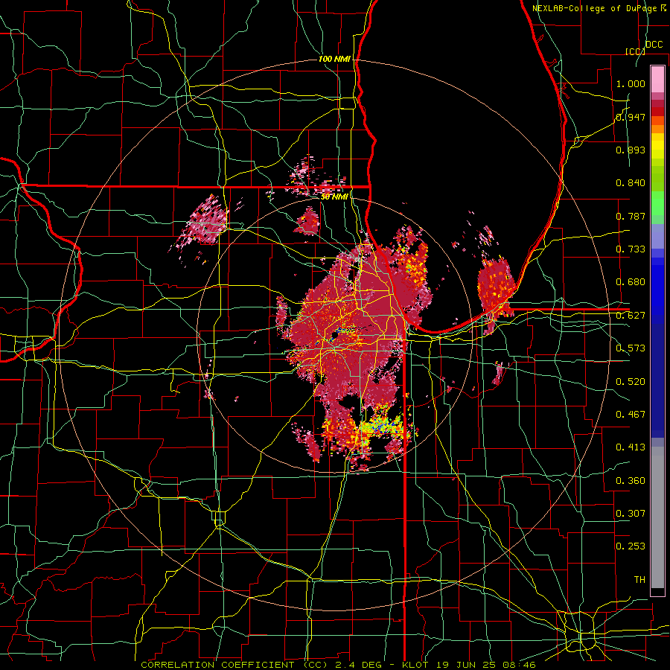
Task: Click the 0.360 scale value
Action: (631, 480)
